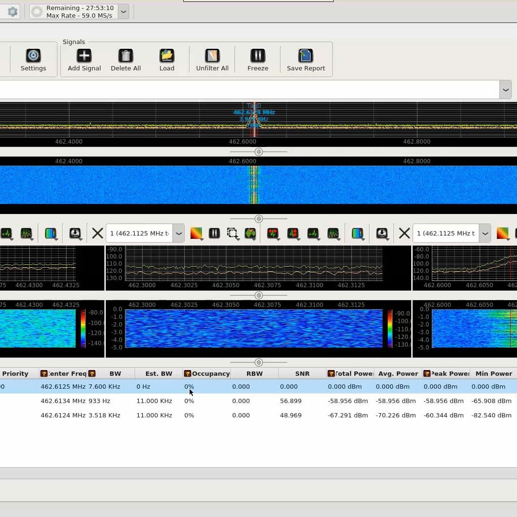The image size is (517, 517).
Task: Click the Est. BW column header
Action: [x=158, y=374]
